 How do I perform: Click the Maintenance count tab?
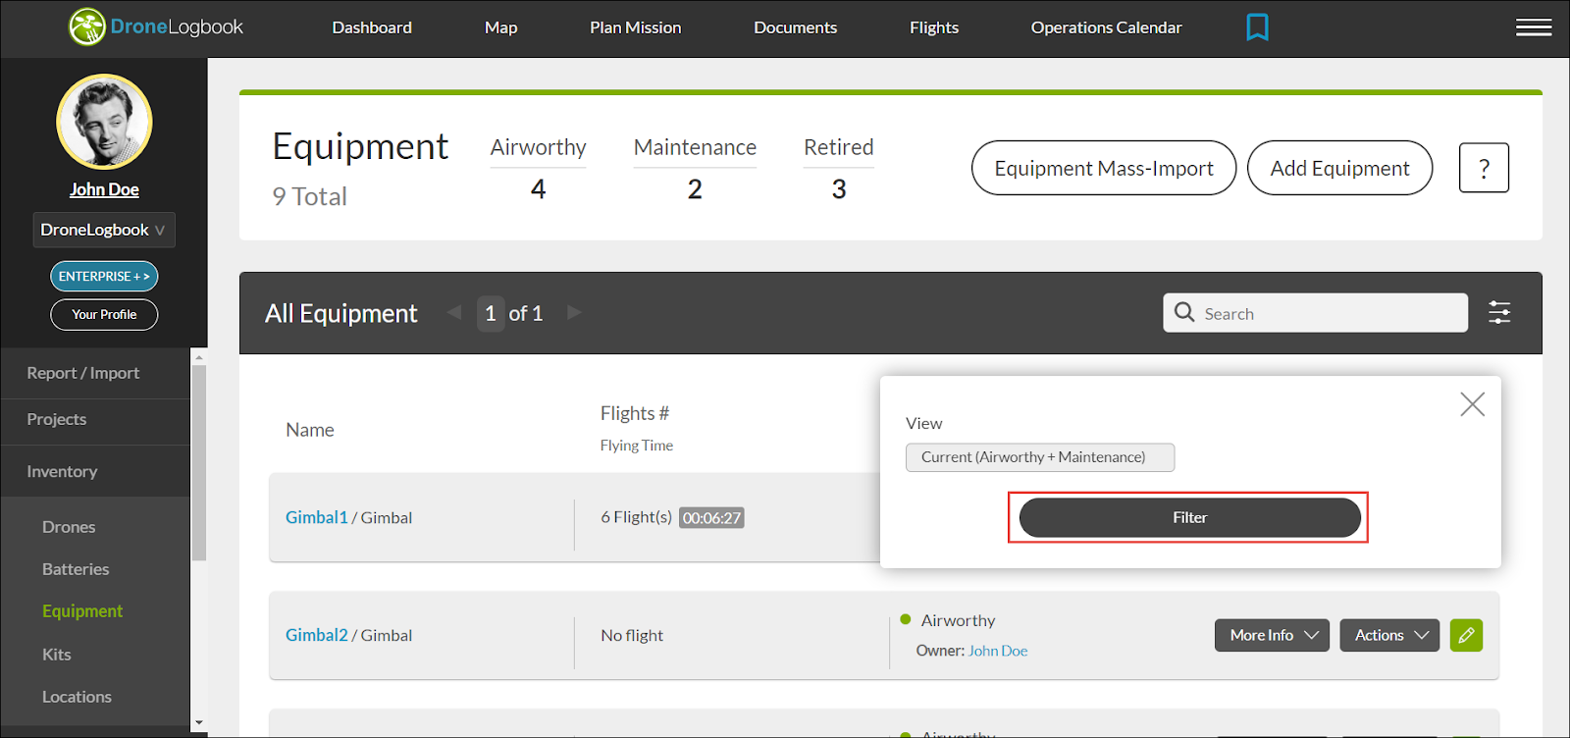coord(695,168)
